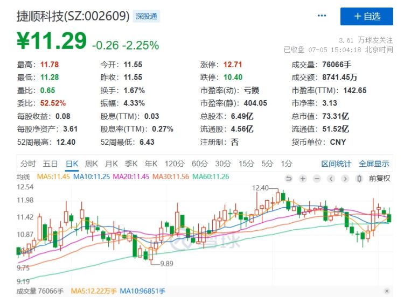This screenshot has height=297, width=404.
Task: Open the 全屏显示 fullscreen link
Action: (374, 164)
